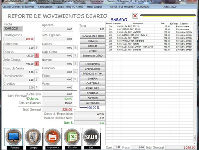Click the Impresora printer icon
Screen dimensions: 199x150
(53, 137)
